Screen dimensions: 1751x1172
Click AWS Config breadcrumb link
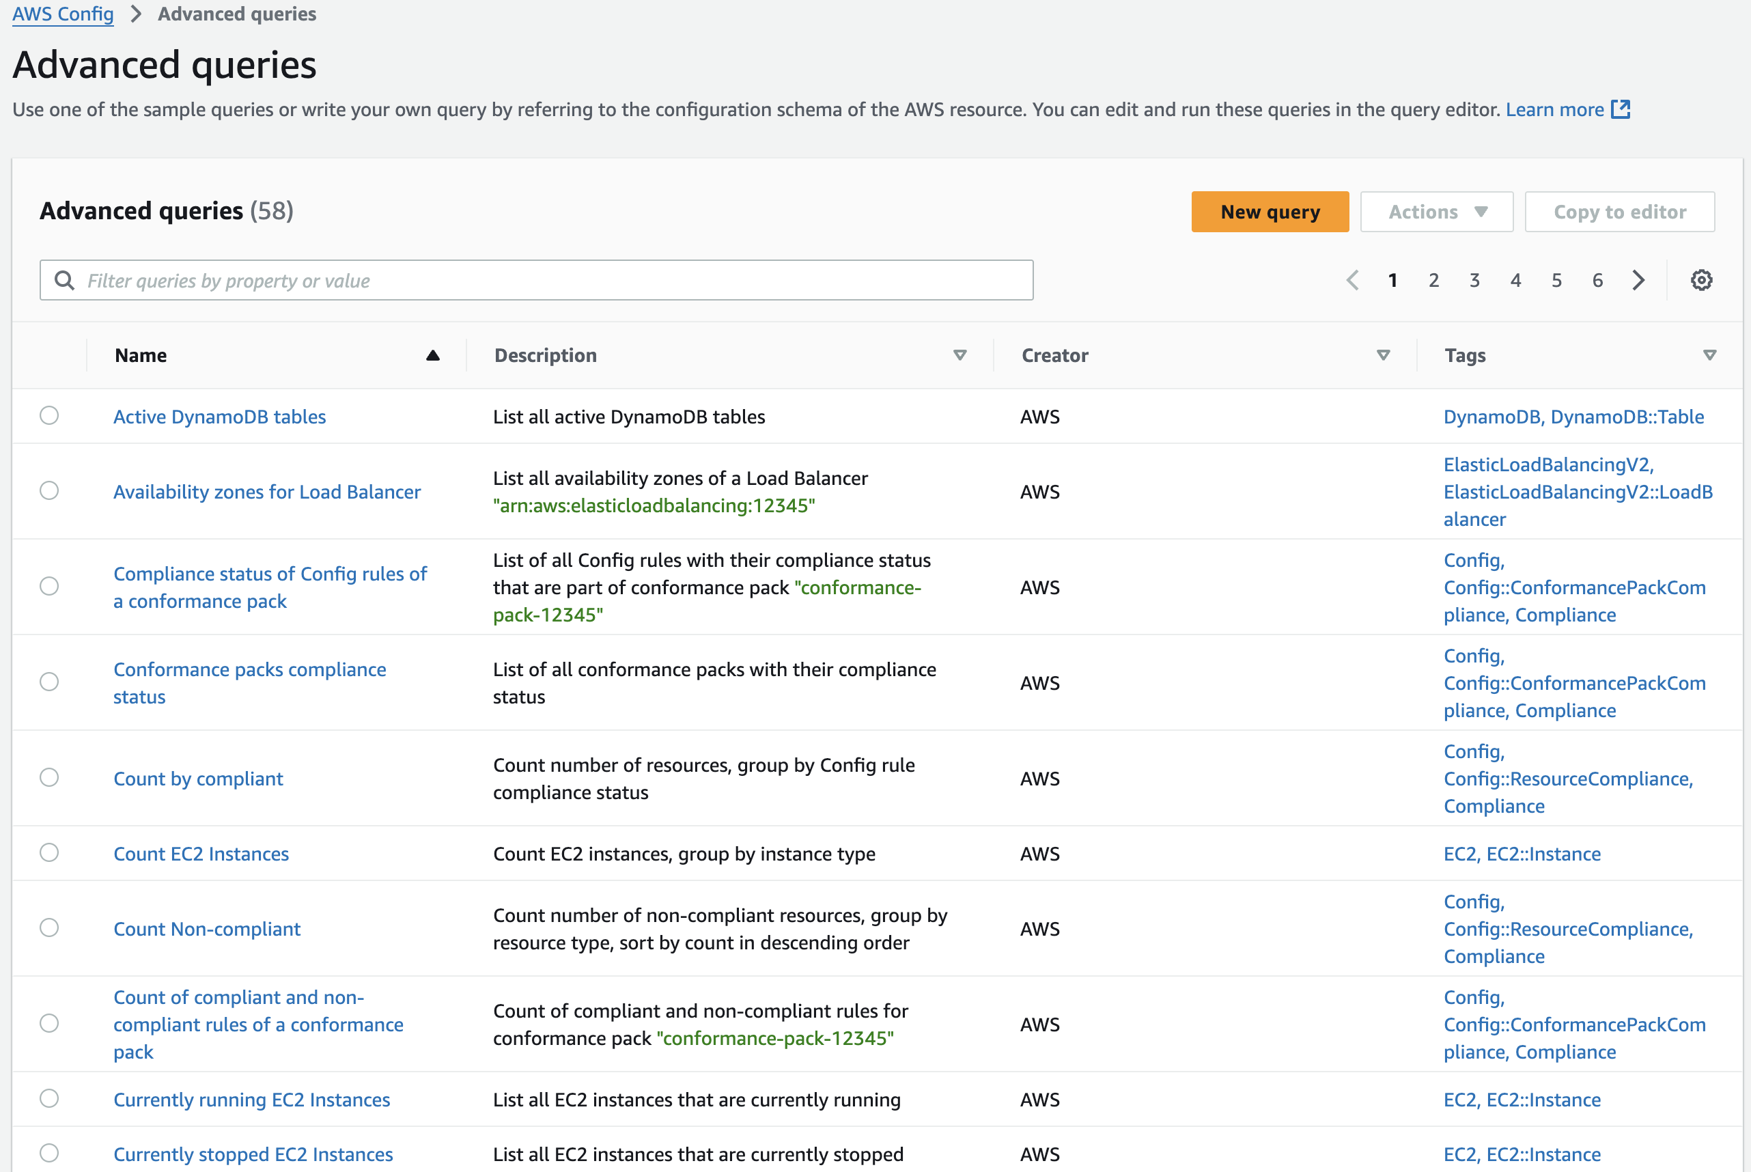(63, 14)
